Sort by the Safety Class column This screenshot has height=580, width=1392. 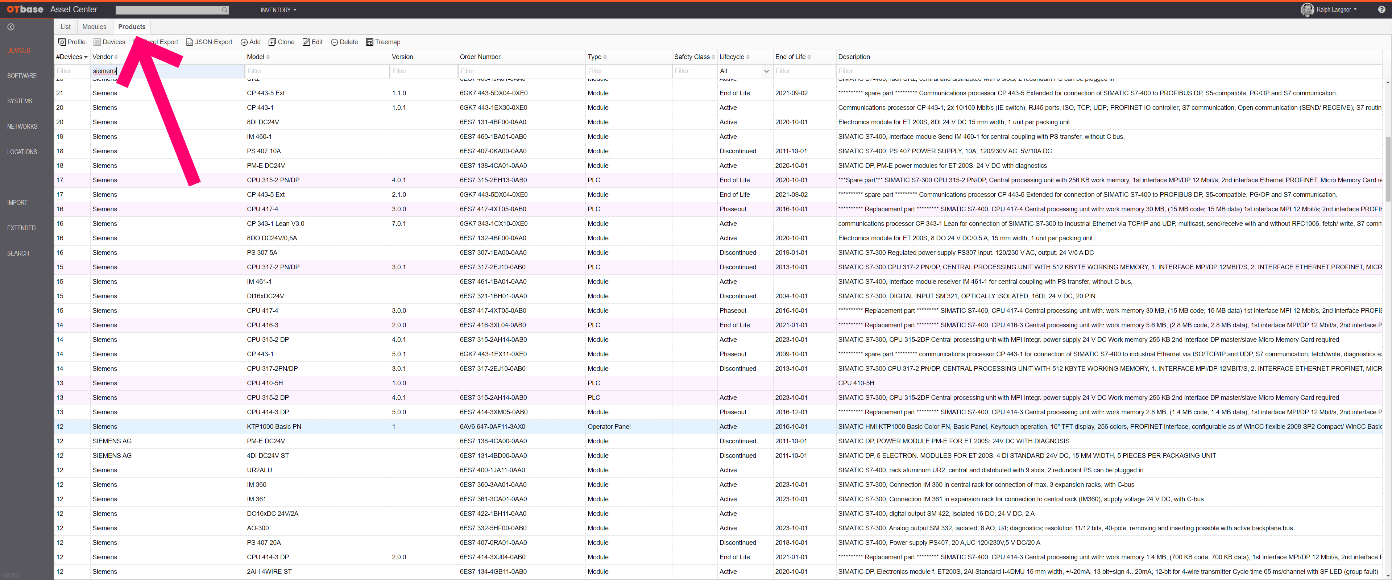click(695, 57)
